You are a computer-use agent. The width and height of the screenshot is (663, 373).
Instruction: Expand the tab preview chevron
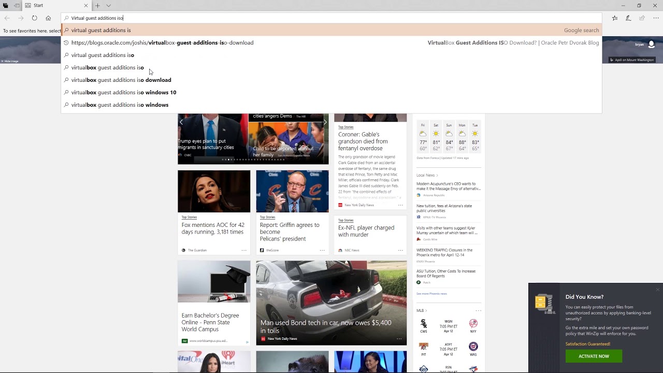(108, 5)
